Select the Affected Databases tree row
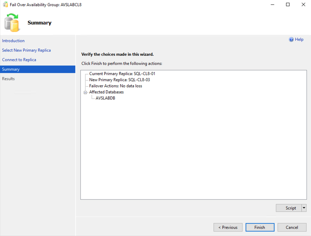 click(x=107, y=92)
